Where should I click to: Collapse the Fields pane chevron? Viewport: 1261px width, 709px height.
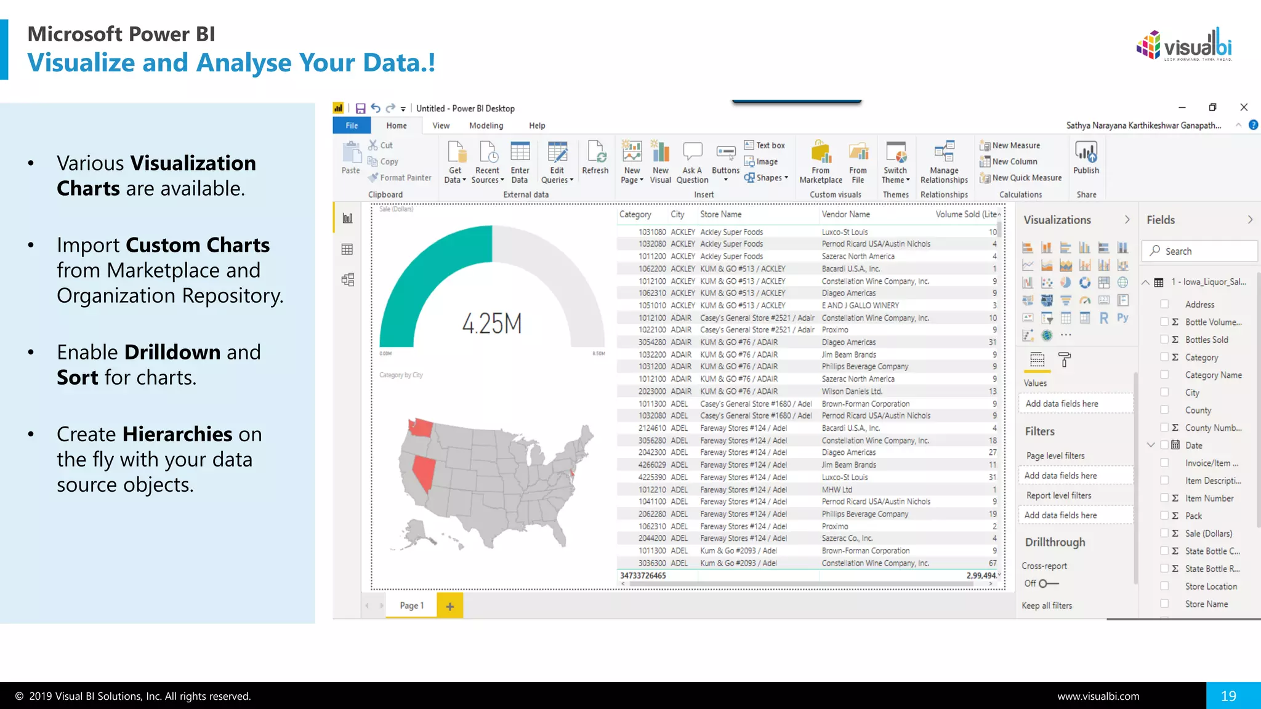[x=1250, y=220]
